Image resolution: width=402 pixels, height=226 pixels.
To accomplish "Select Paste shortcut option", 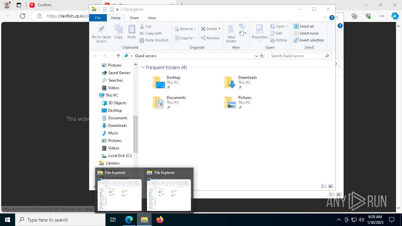I will point(154,40).
